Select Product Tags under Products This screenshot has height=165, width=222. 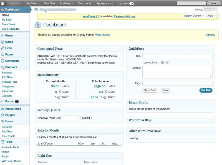click(9, 82)
